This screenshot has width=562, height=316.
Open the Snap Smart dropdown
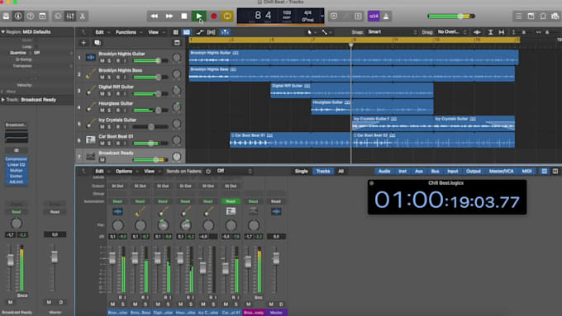pos(393,32)
